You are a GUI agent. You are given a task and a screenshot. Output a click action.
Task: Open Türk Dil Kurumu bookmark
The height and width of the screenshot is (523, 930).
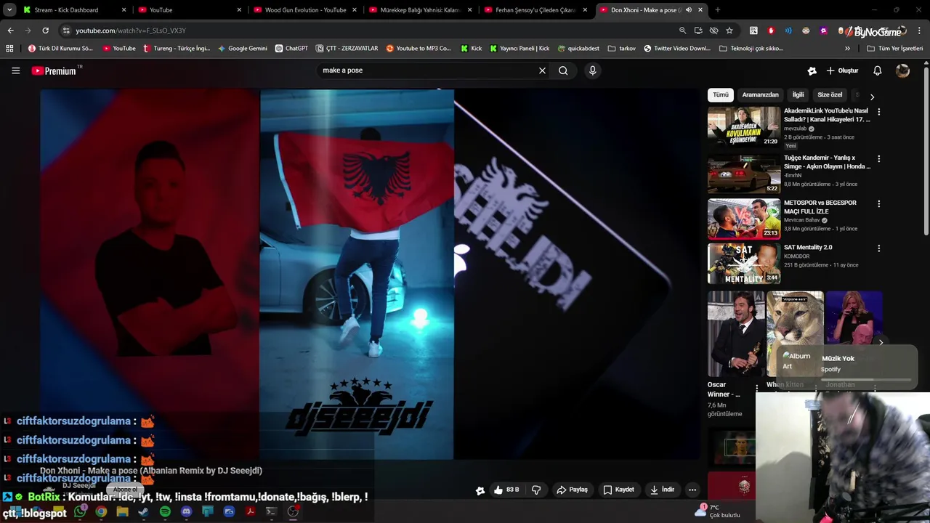click(60, 49)
